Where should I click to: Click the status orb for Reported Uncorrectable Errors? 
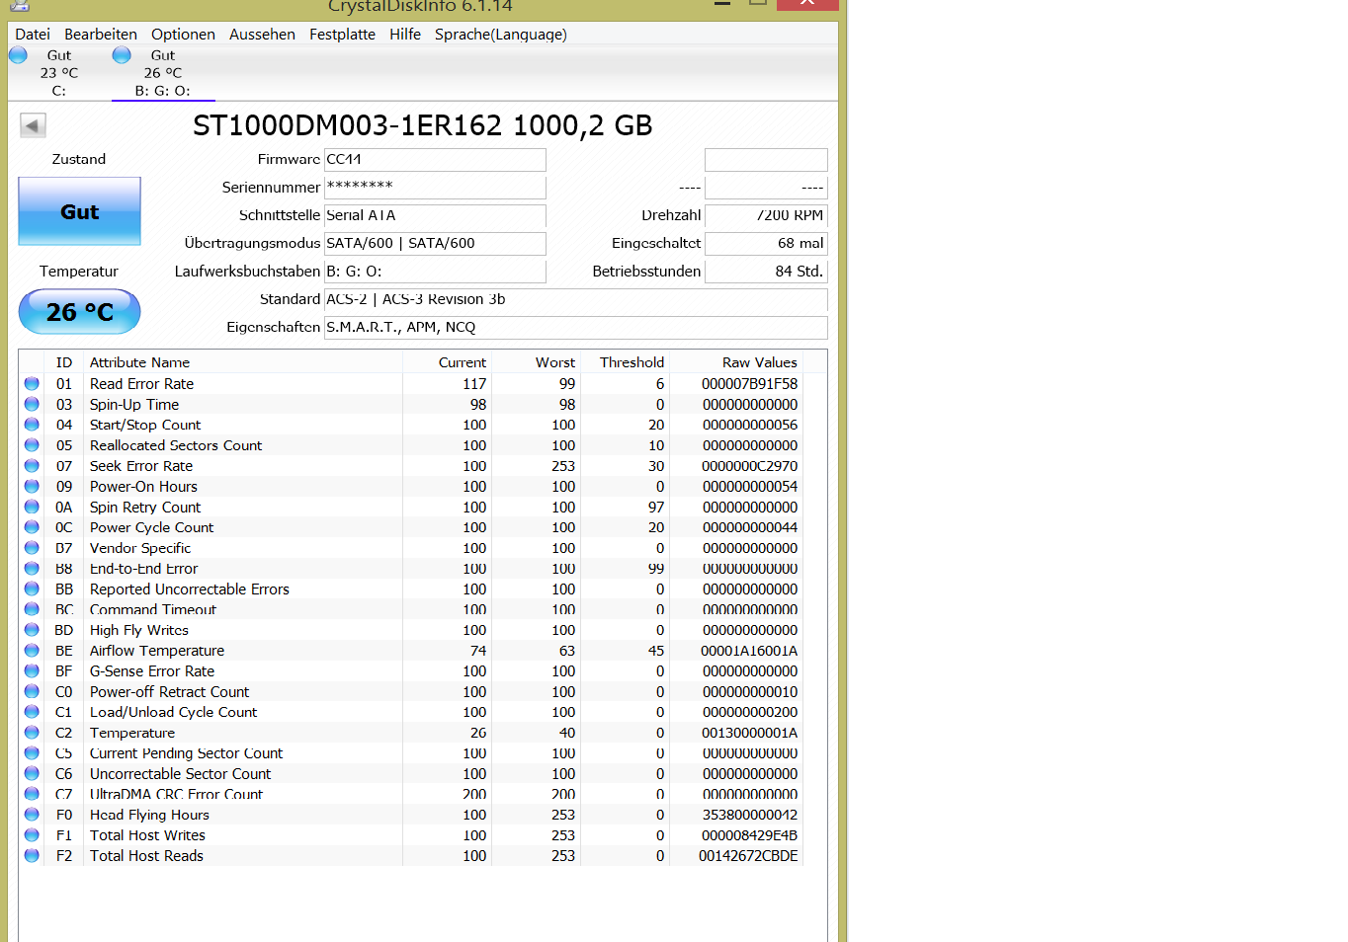pyautogui.click(x=32, y=589)
